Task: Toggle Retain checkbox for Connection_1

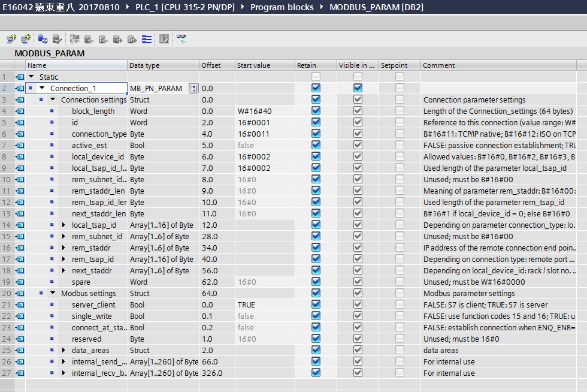Action: (316, 89)
